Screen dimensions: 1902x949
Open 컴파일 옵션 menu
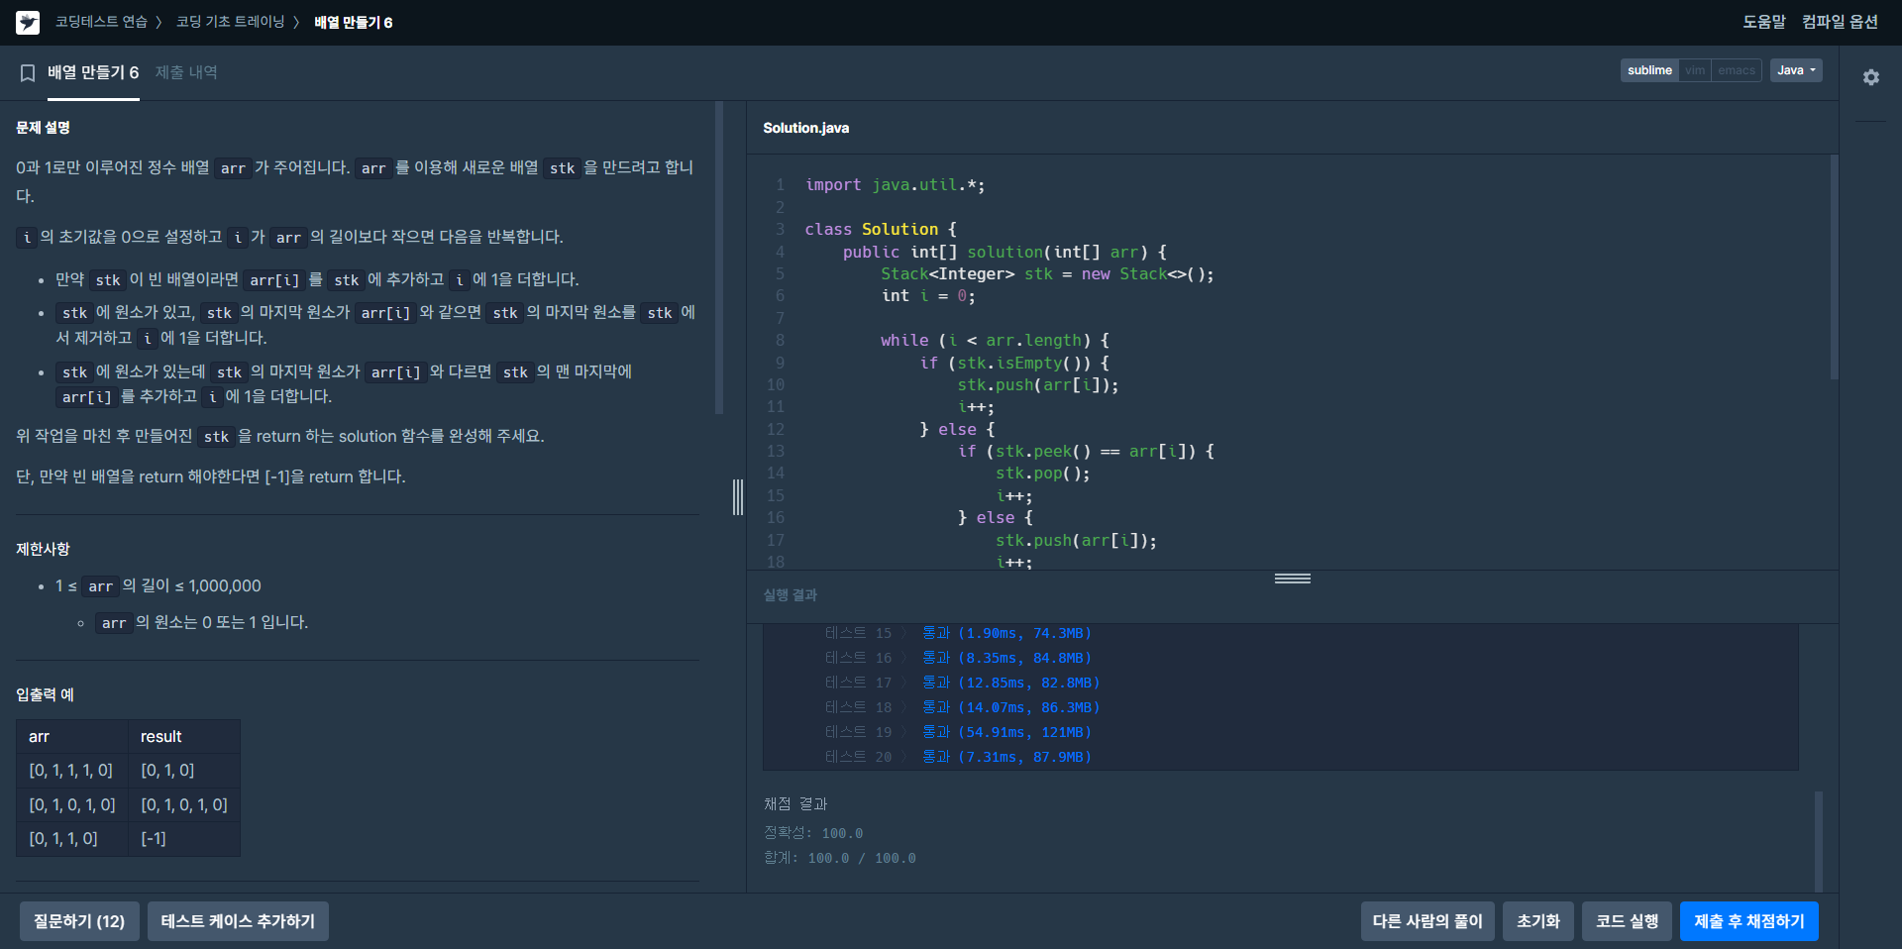[x=1840, y=22]
